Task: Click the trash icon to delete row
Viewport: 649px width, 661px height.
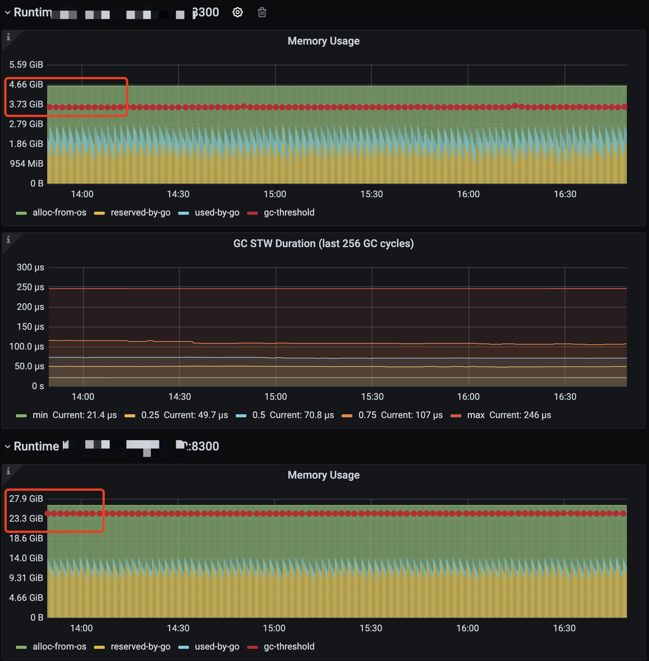Action: click(262, 13)
